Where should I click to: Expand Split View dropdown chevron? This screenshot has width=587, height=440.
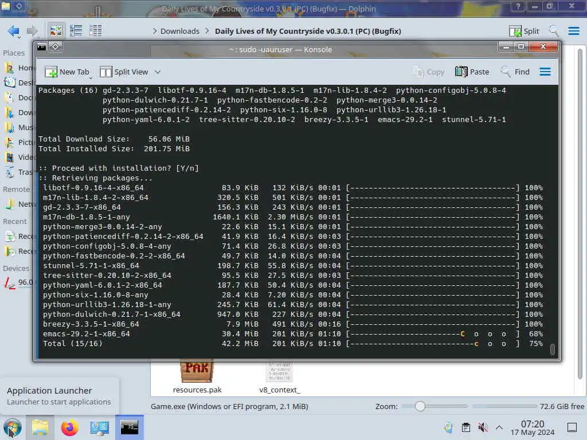(x=158, y=72)
